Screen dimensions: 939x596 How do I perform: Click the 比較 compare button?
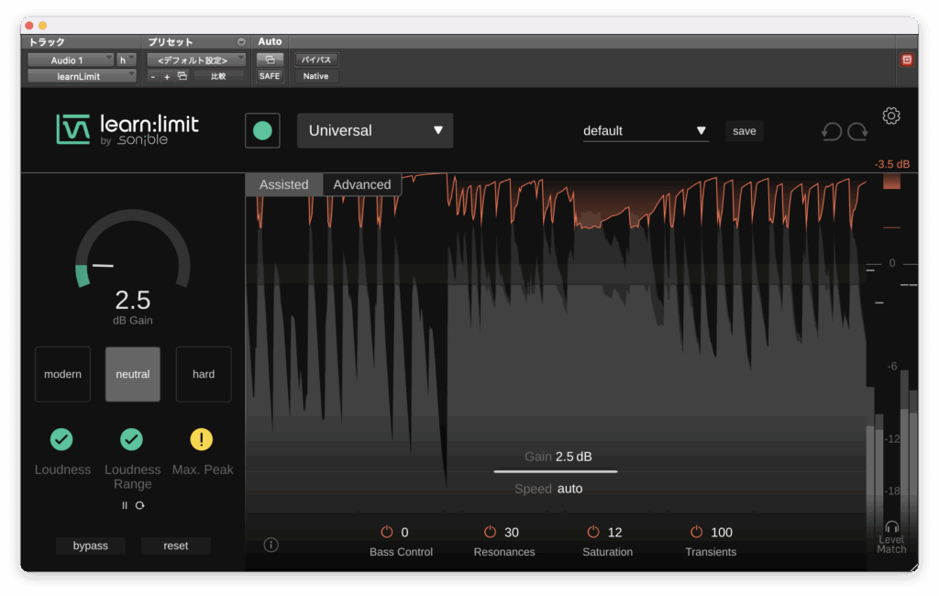click(218, 76)
